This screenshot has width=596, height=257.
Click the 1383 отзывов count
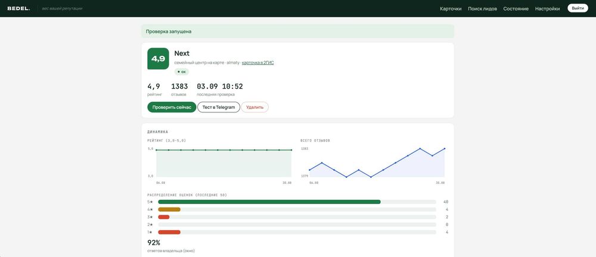click(179, 86)
